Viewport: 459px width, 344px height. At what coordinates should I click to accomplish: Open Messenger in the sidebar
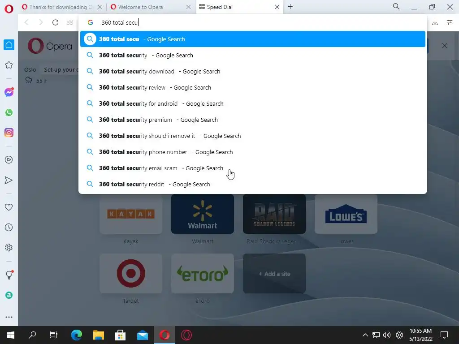pos(9,92)
